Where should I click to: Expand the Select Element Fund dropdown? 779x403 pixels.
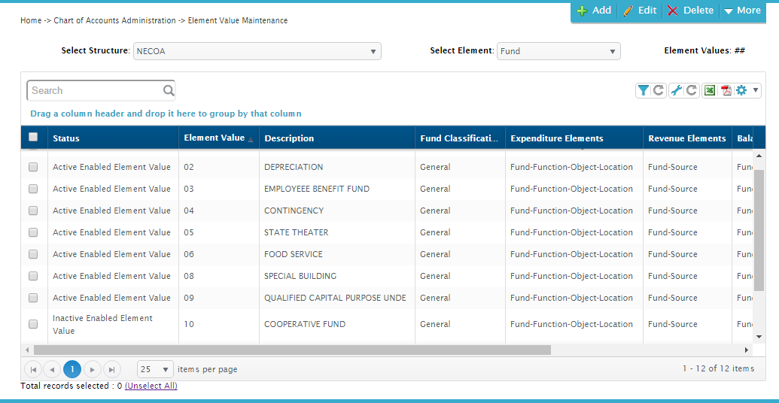point(558,51)
